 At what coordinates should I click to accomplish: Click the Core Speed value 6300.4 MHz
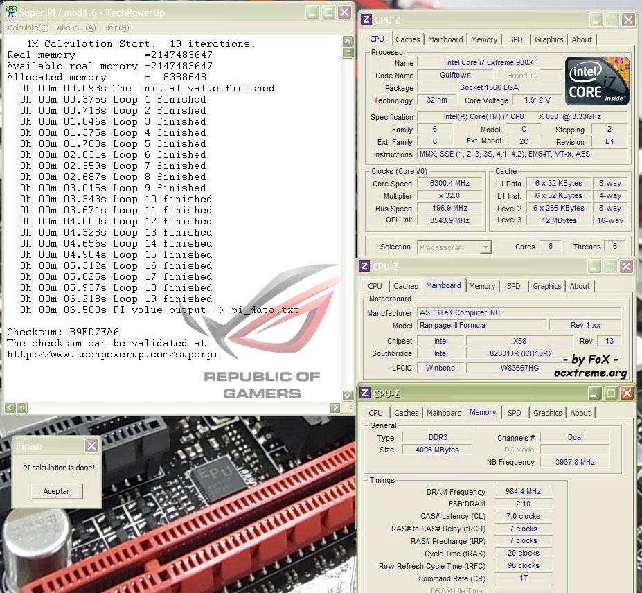click(449, 183)
